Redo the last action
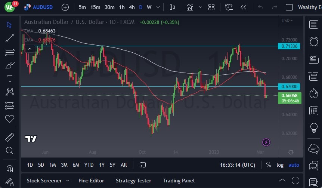Screen dimensions: 322x188 (275, 7)
